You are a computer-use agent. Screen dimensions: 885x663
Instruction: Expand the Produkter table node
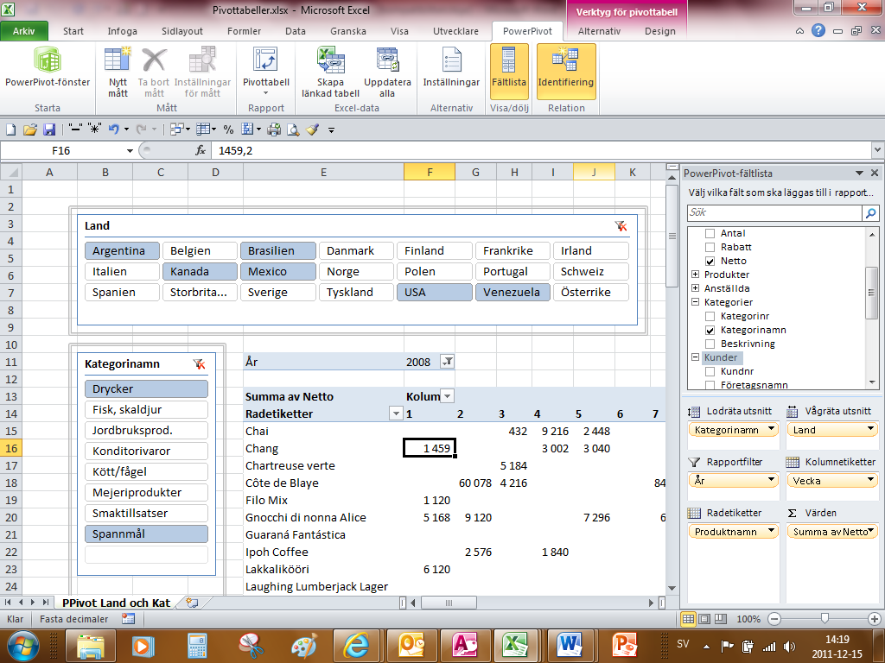coord(696,275)
